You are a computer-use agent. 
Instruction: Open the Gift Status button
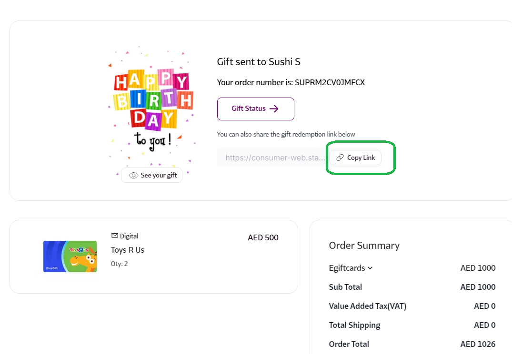(x=255, y=108)
